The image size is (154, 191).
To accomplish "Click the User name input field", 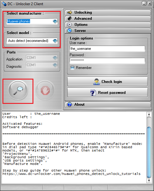I will pyautogui.click(x=107, y=49).
